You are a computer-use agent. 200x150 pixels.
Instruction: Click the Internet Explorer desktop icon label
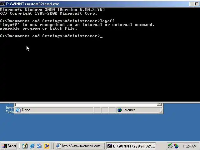tap(10, 110)
